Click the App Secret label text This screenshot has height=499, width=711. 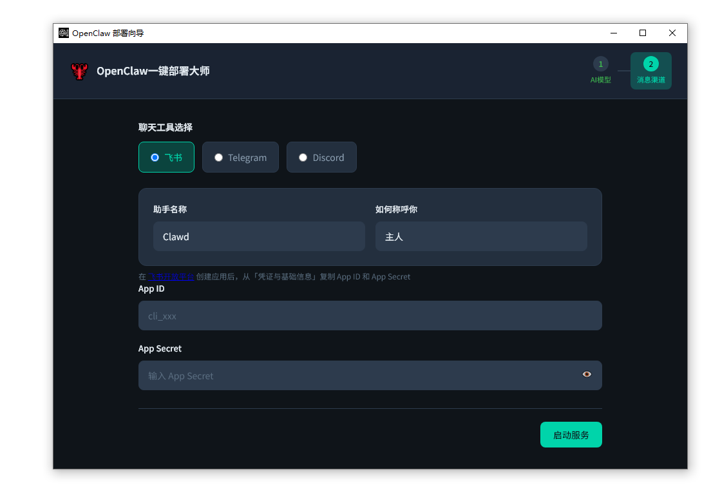[160, 348]
